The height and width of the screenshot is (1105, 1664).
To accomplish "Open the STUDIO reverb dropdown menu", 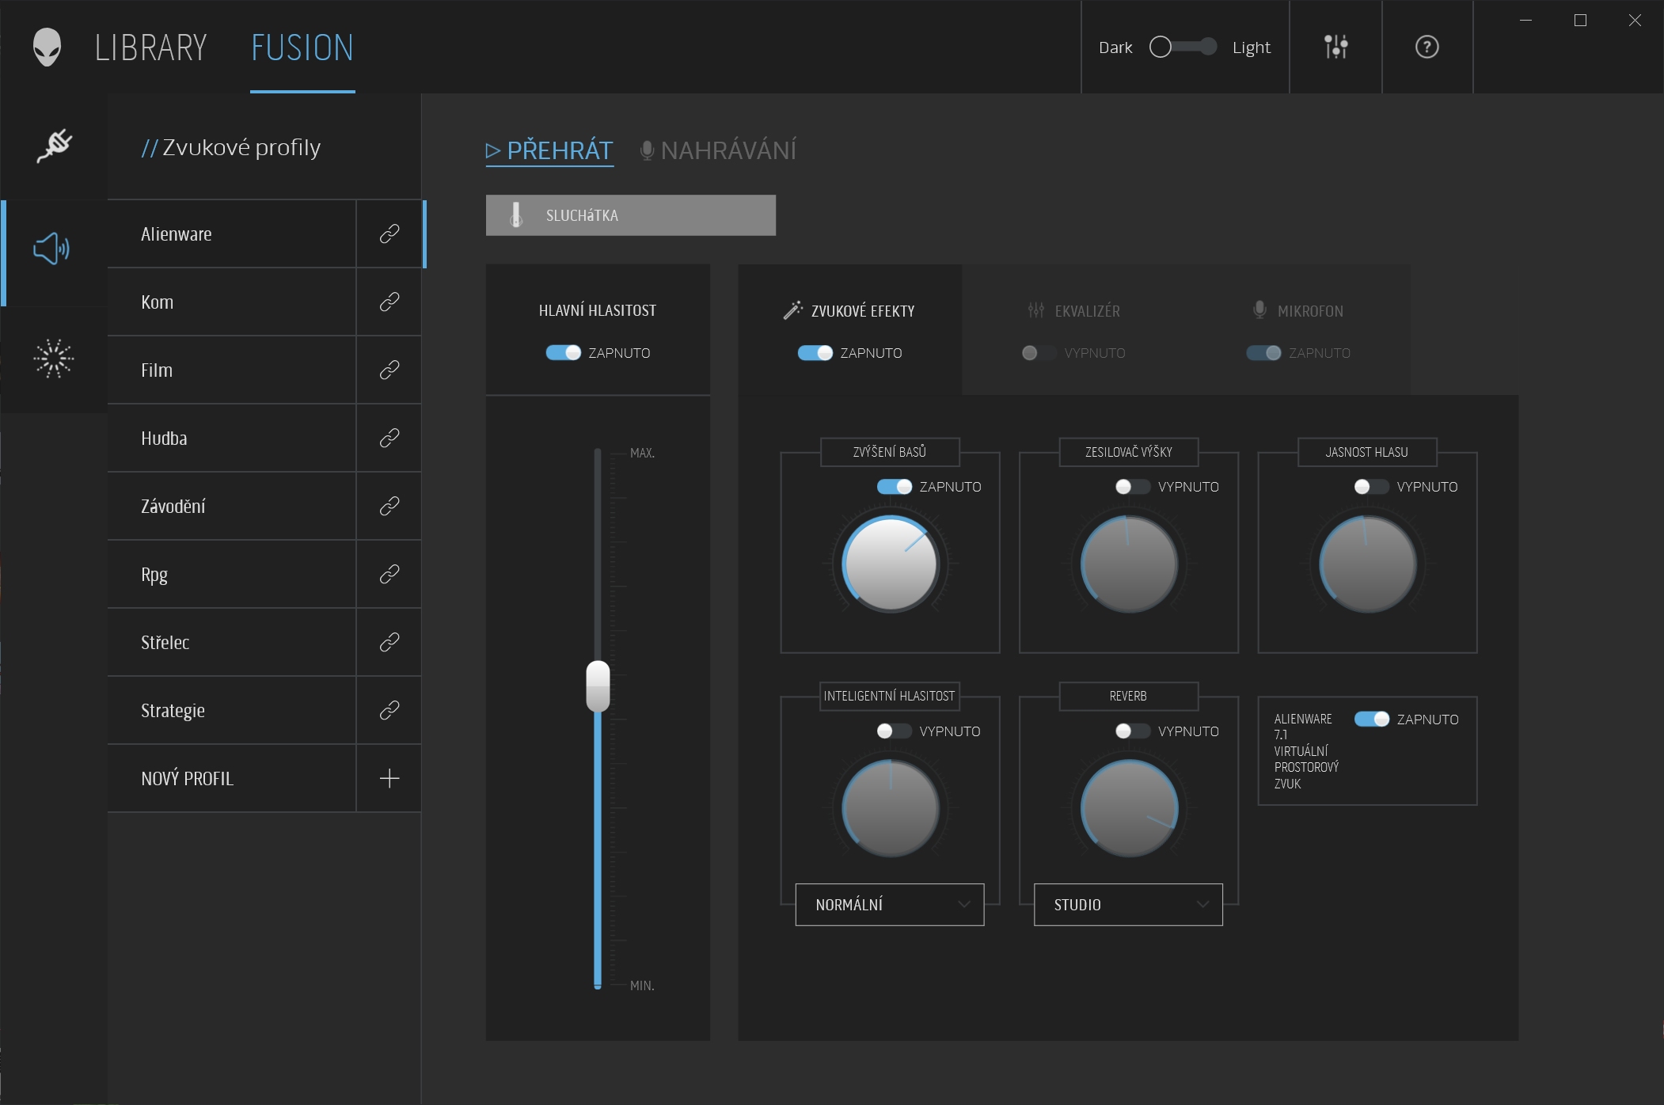I will point(1125,904).
